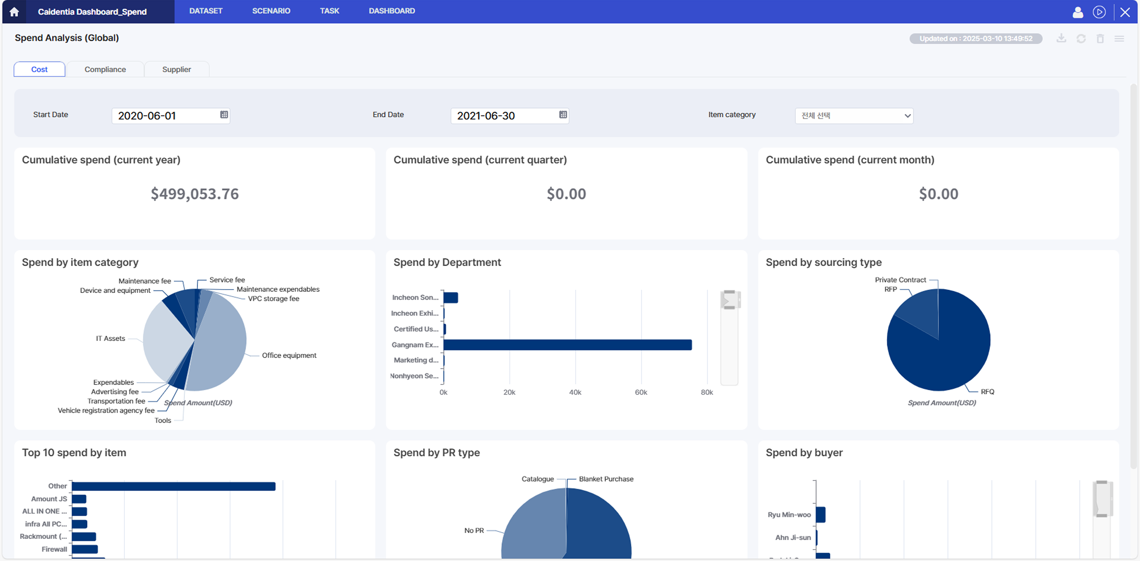Refresh the dashboard with the reload icon
The image size is (1140, 561).
click(x=1081, y=39)
